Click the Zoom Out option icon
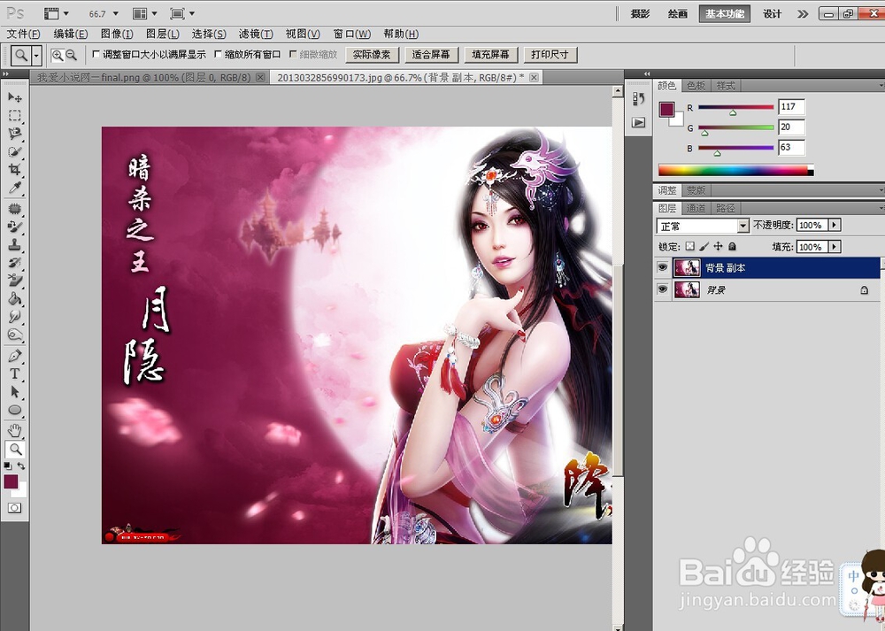The image size is (885, 631). [71, 55]
